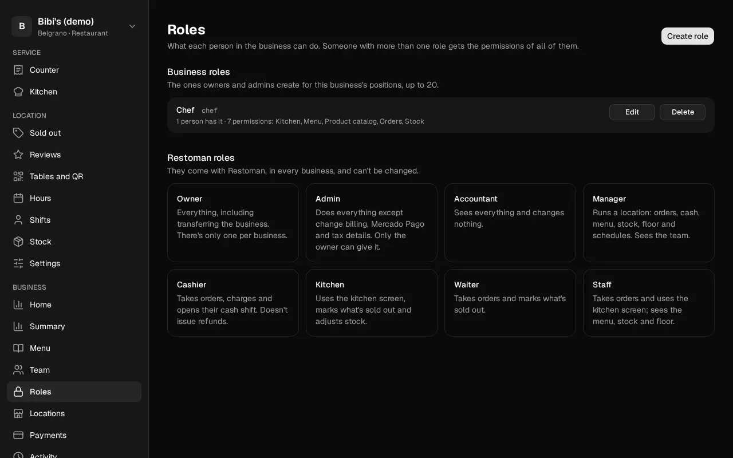Delete the Chef role

(x=683, y=112)
